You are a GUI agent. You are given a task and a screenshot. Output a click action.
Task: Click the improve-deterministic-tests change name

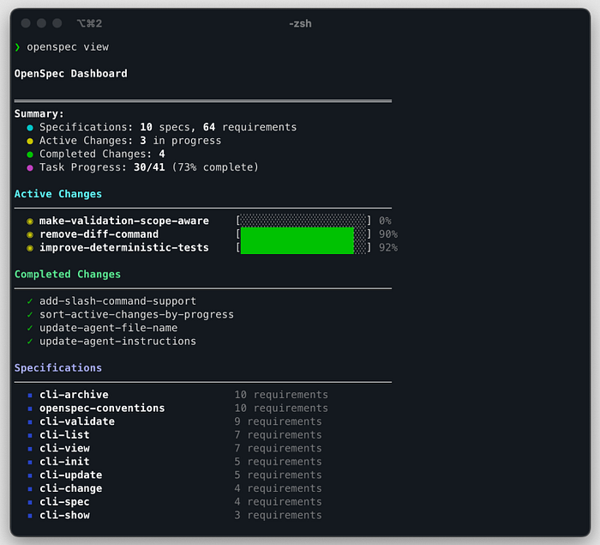coord(123,248)
